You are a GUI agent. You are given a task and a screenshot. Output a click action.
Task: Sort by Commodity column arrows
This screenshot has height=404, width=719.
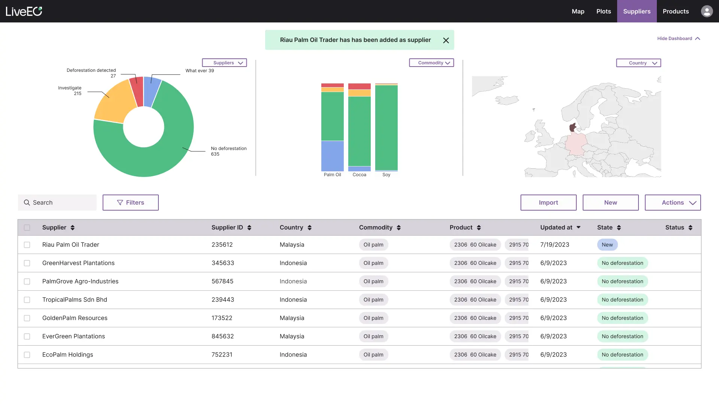(x=399, y=227)
